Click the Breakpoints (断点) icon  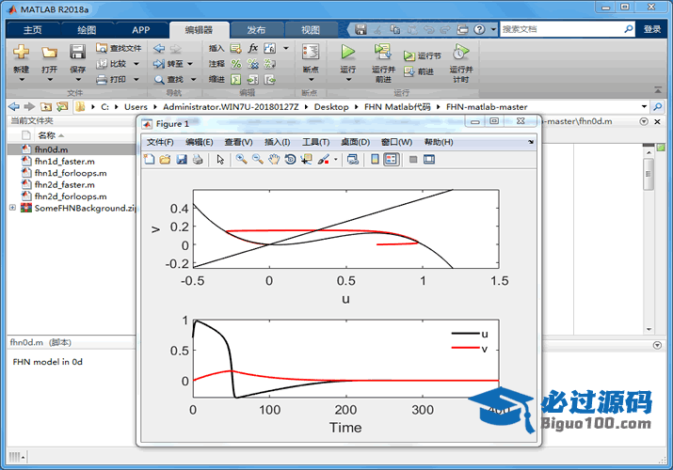click(311, 53)
